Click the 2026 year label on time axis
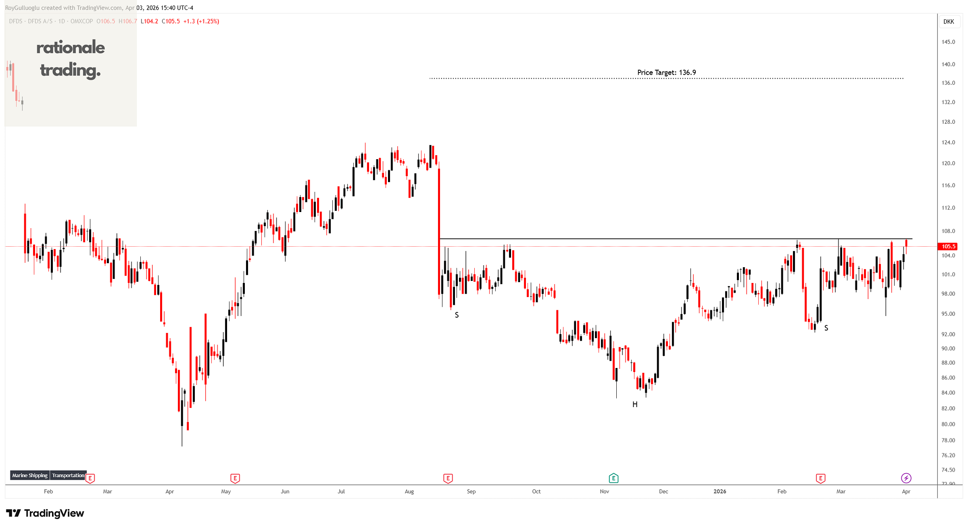The width and height of the screenshot is (968, 528). pos(720,491)
